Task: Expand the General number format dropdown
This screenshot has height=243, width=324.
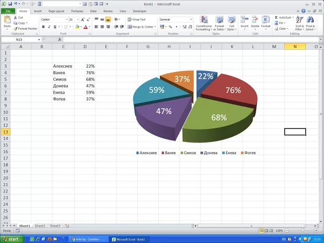Action: point(191,19)
